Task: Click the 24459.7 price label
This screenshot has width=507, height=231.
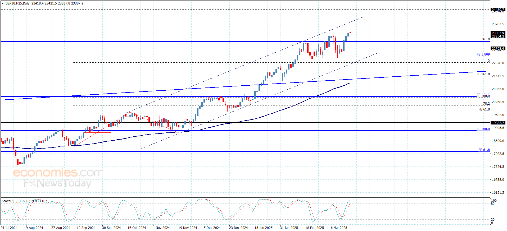Action: (498, 10)
